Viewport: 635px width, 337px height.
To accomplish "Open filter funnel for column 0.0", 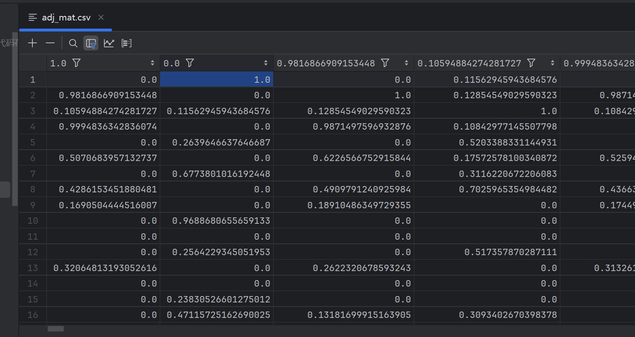I will point(190,63).
